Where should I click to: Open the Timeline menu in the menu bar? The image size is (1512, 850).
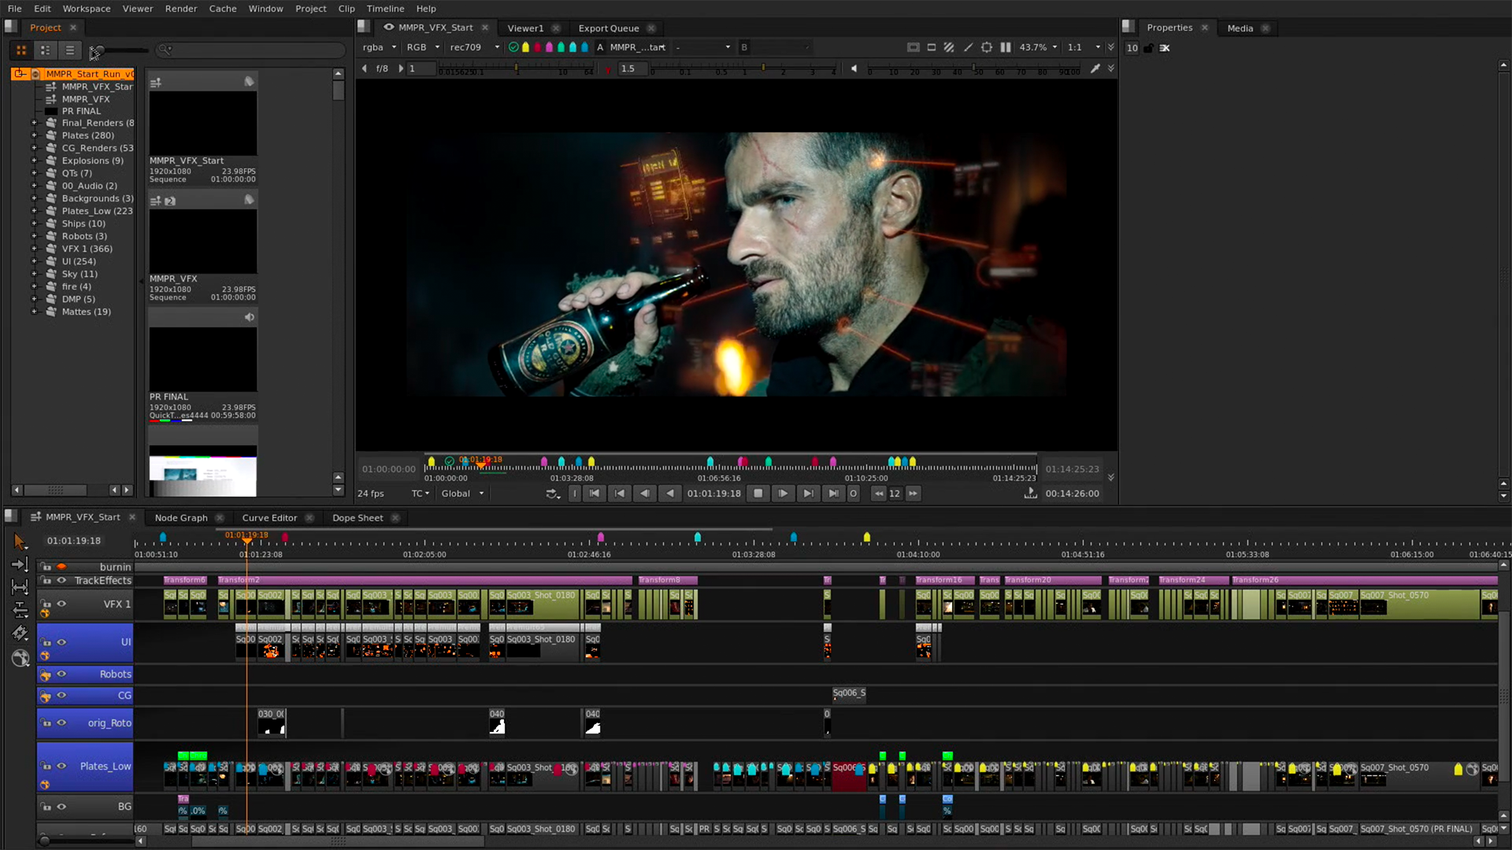pos(385,9)
